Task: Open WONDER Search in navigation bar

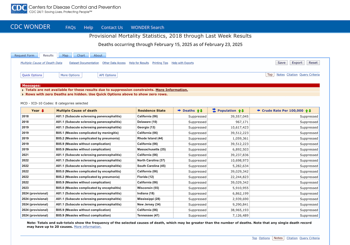Action: pos(147,27)
